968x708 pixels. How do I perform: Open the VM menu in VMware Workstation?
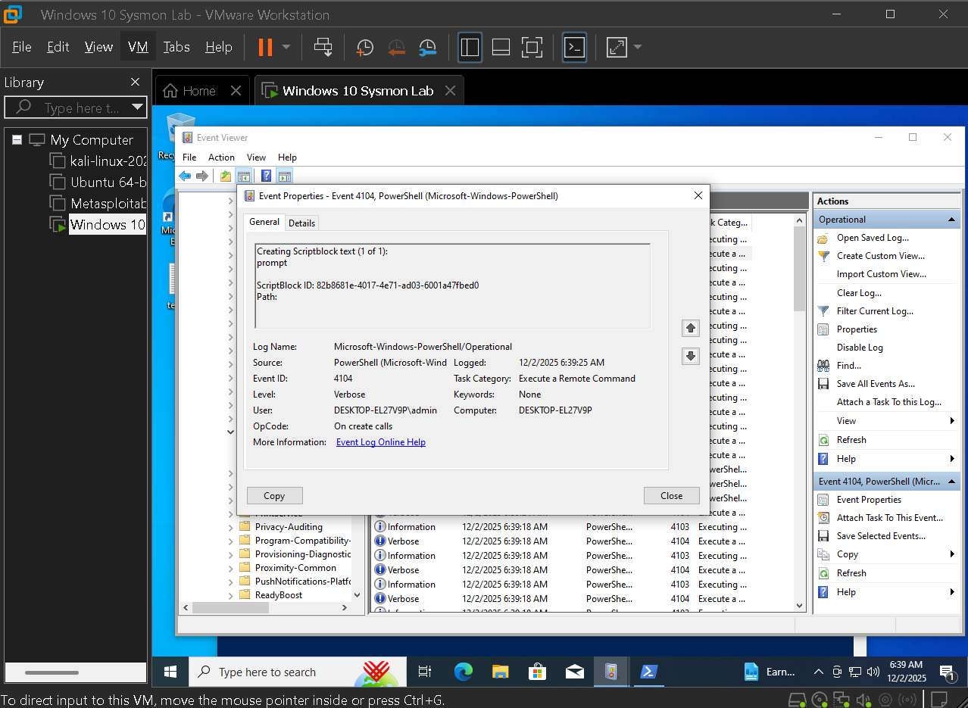137,46
